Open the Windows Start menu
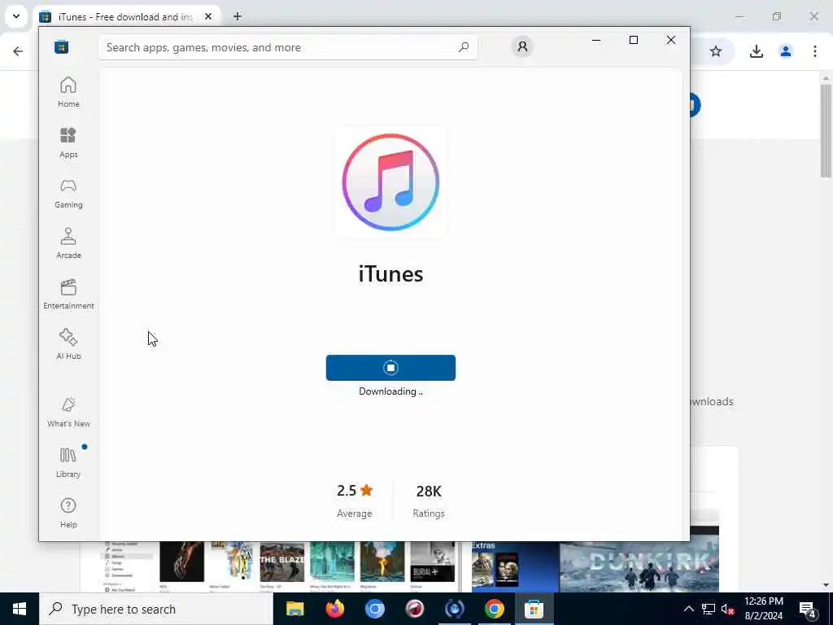 point(20,609)
